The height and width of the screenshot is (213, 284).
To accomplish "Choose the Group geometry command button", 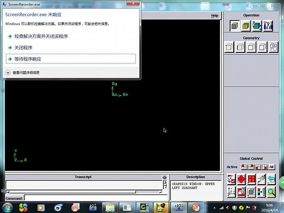I will point(274,47).
